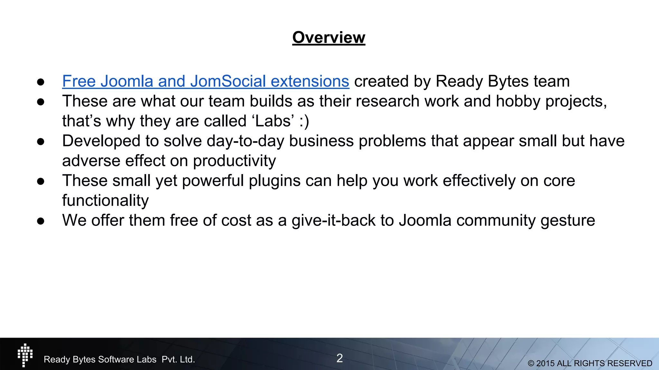Click the 'powerful plugins' phrase
659x370 pixels.
[x=241, y=181]
